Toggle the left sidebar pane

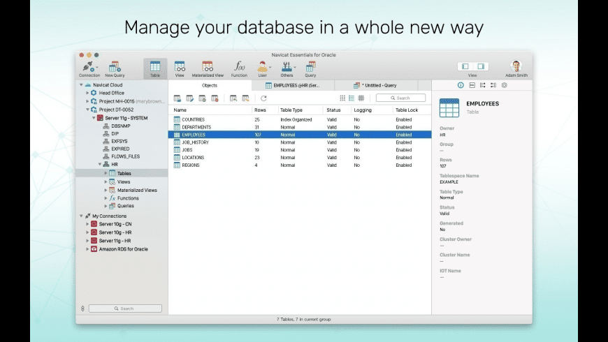point(465,66)
